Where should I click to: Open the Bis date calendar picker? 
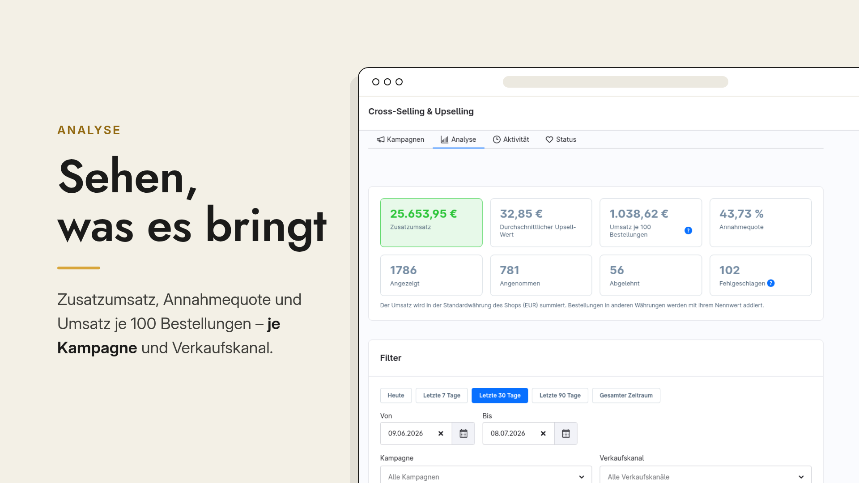coord(566,433)
